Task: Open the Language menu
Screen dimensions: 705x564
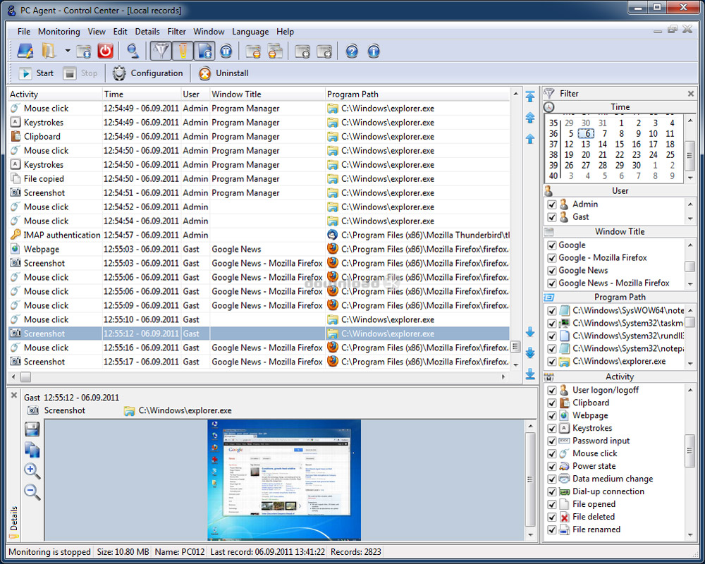Action: click(x=250, y=32)
